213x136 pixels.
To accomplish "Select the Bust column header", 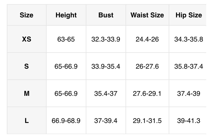I will (x=106, y=15).
